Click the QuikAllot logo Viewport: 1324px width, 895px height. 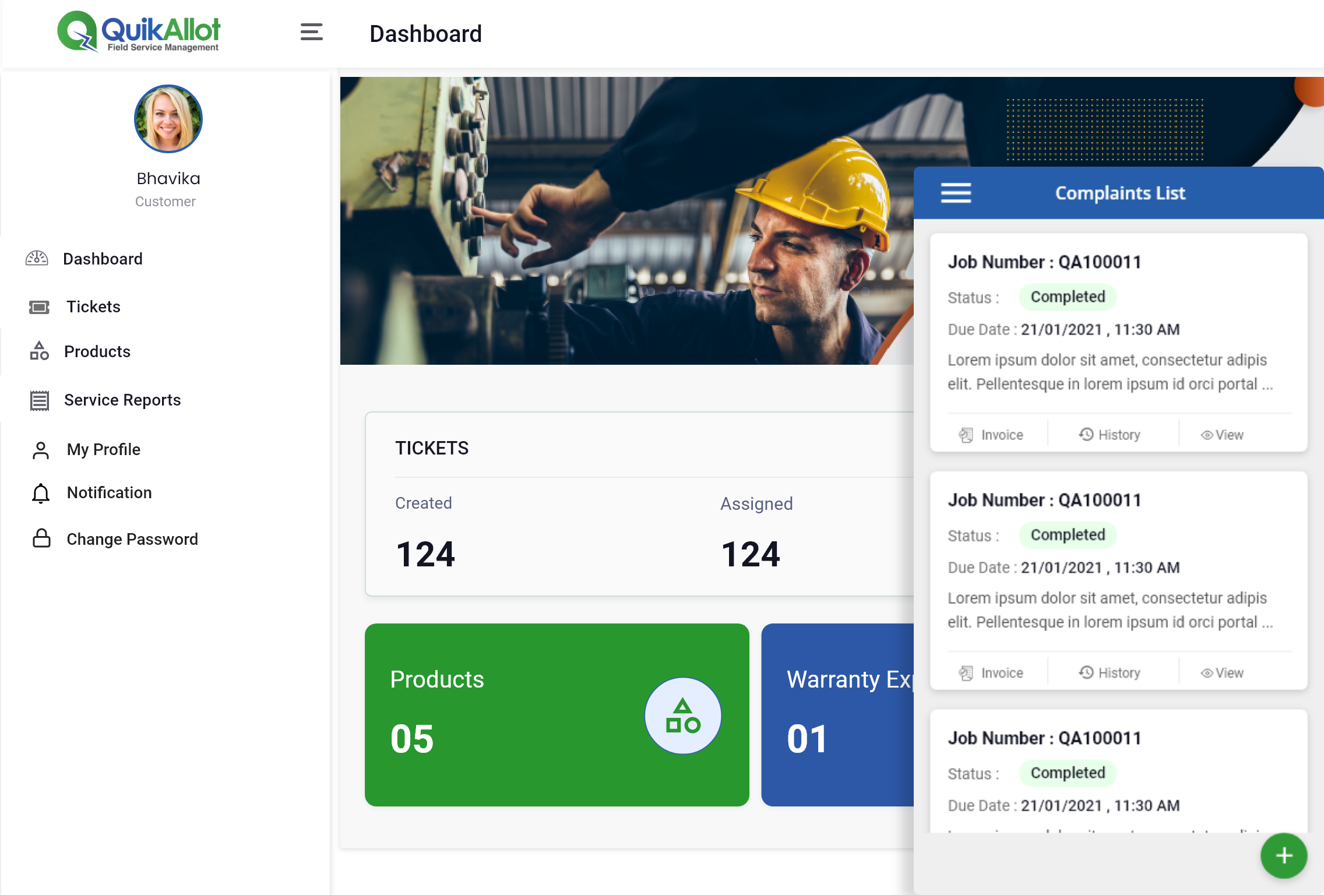tap(139, 32)
